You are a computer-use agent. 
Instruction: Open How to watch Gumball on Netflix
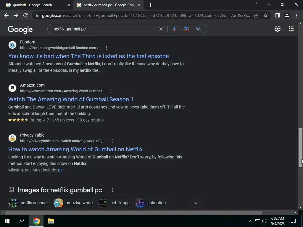[x=75, y=149]
